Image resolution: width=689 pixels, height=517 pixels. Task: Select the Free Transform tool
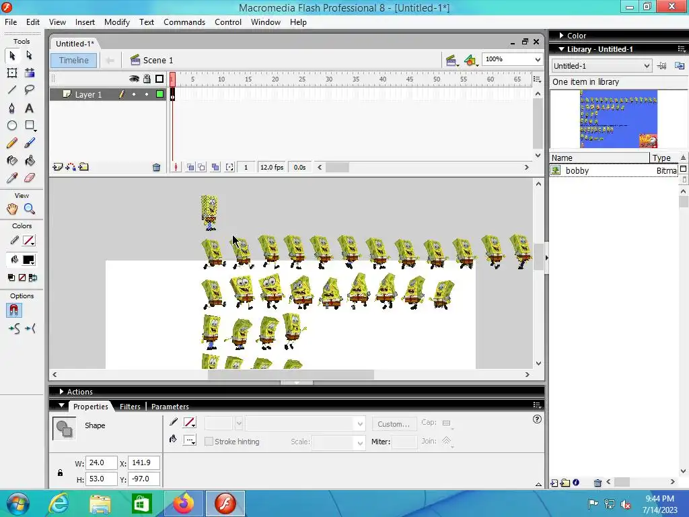tap(12, 73)
